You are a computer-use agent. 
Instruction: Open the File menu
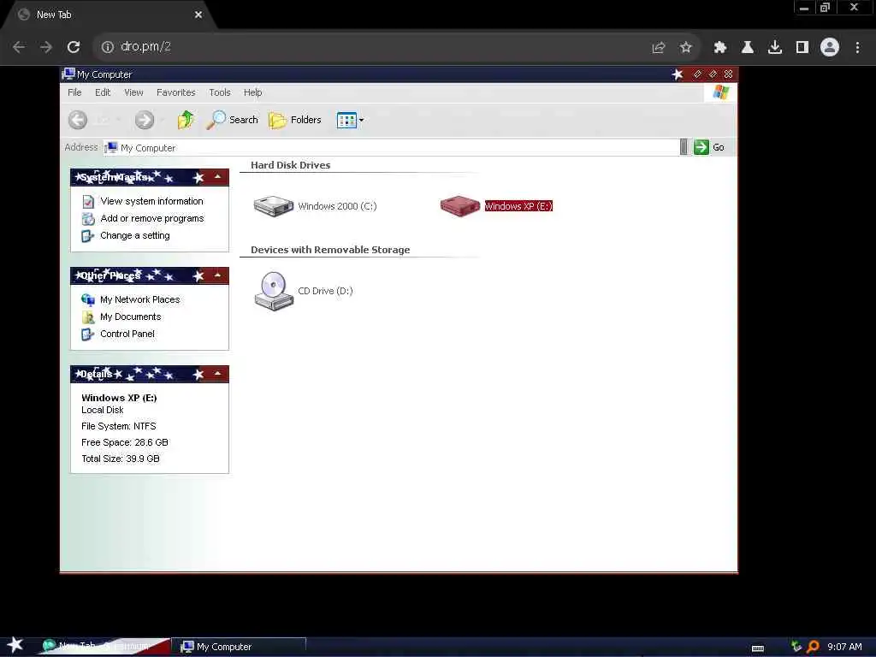(x=74, y=92)
